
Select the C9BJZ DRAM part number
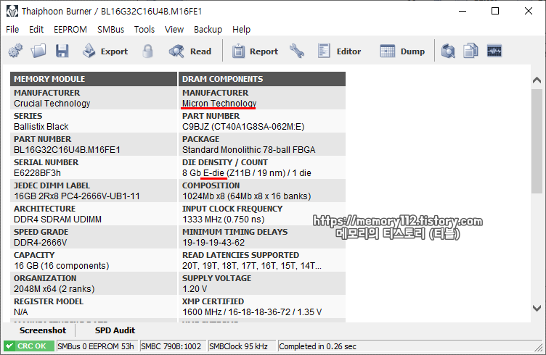pos(243,127)
